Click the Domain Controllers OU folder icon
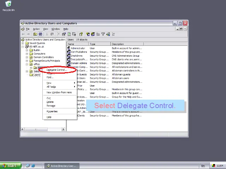 31,57
